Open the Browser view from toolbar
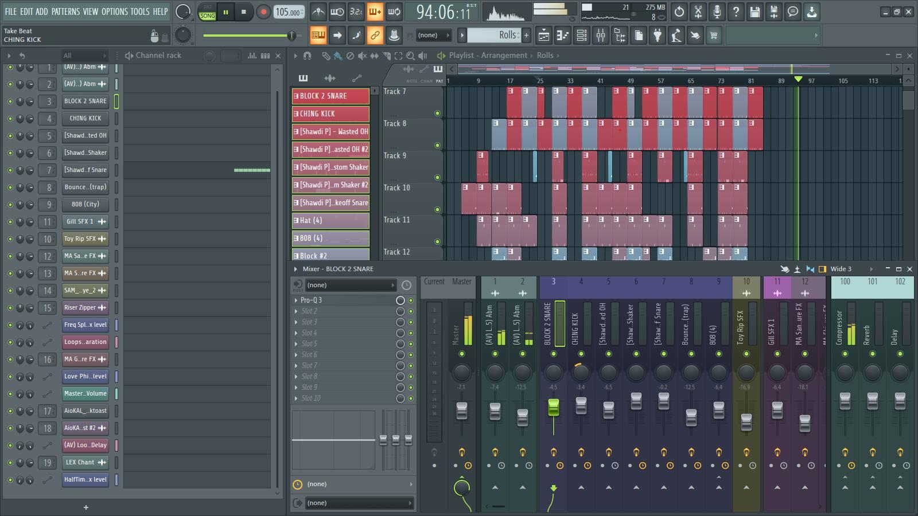The image size is (918, 516). tap(619, 36)
